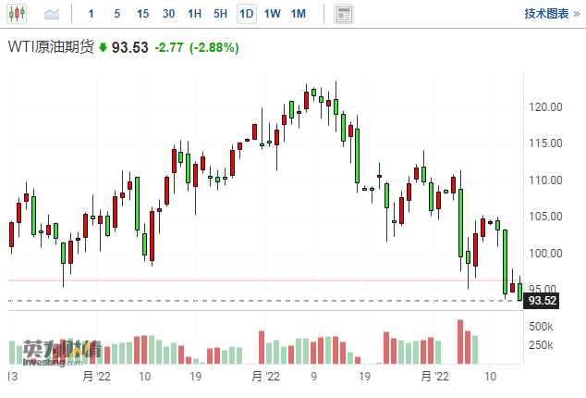The image size is (586, 398).
Task: Select the 1-minute interval
Action: [90, 14]
